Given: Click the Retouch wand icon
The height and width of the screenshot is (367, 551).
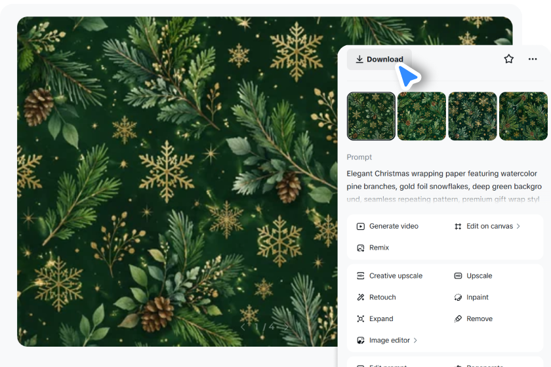Looking at the screenshot, I should pyautogui.click(x=361, y=298).
